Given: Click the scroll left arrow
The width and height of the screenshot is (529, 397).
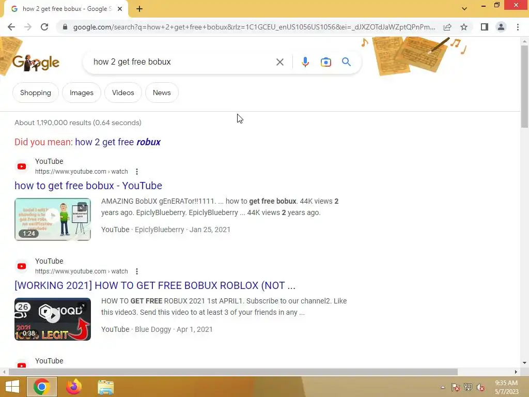Looking at the screenshot, I should (4, 372).
